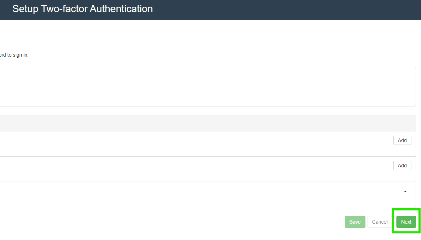Click the lower Add button
Screen dimensions: 421x240
pos(402,166)
